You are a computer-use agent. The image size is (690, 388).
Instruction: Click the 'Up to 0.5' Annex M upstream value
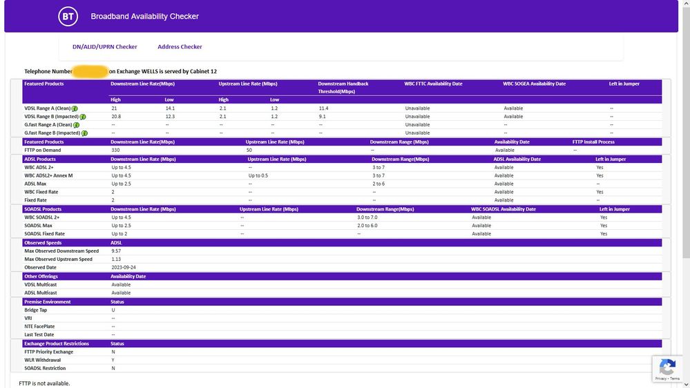click(258, 175)
